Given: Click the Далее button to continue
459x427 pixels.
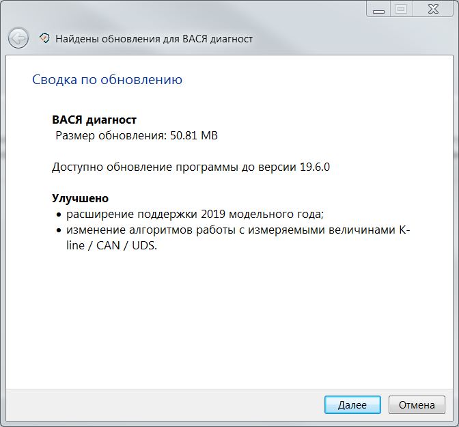Looking at the screenshot, I should click(352, 404).
